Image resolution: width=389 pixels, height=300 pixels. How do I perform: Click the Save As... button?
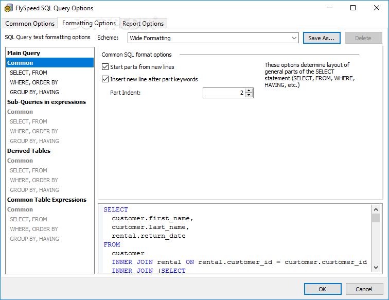point(322,38)
